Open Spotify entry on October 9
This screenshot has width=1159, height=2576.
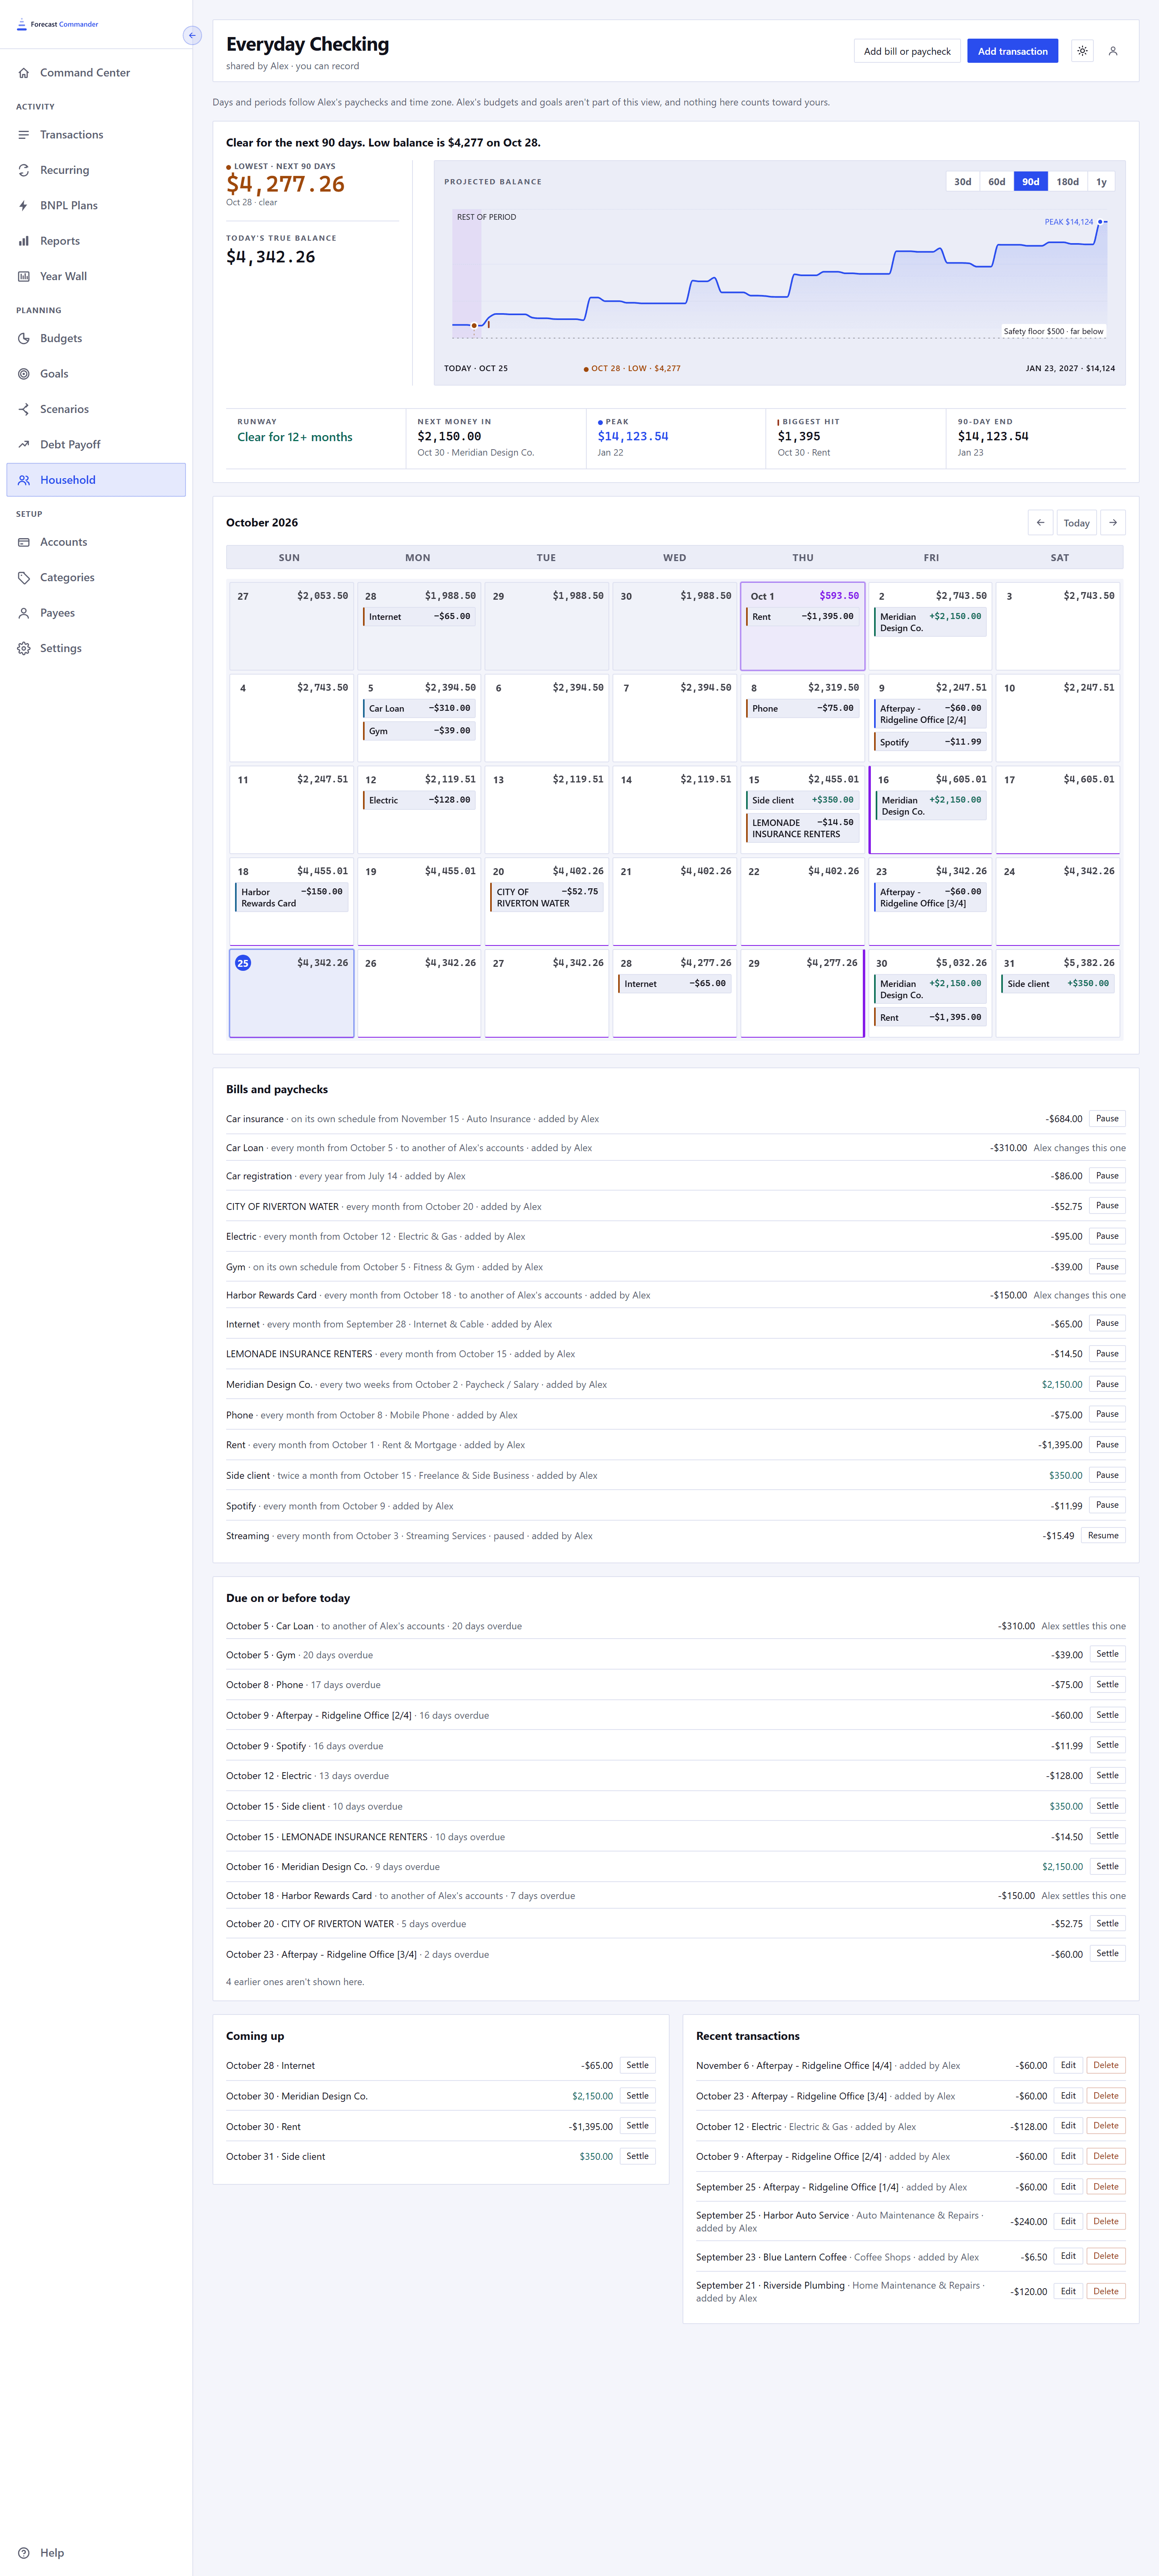[931, 742]
